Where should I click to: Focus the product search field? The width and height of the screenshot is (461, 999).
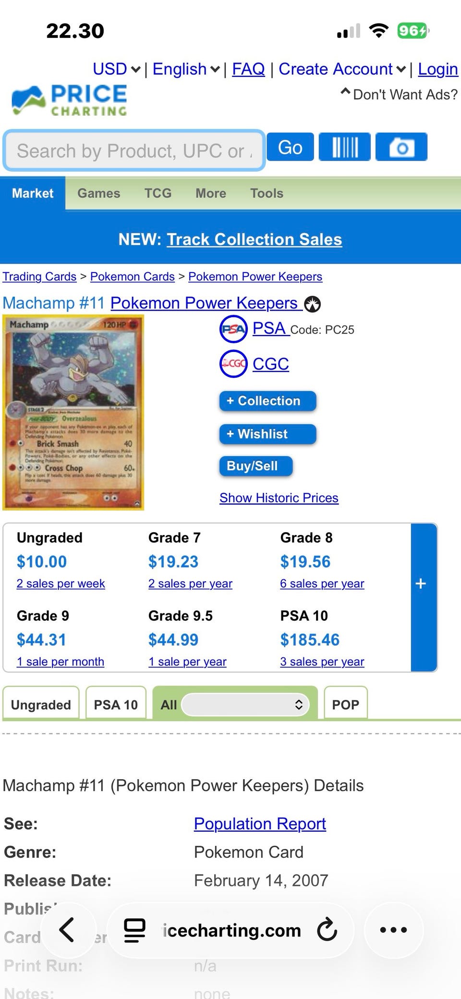(x=134, y=150)
